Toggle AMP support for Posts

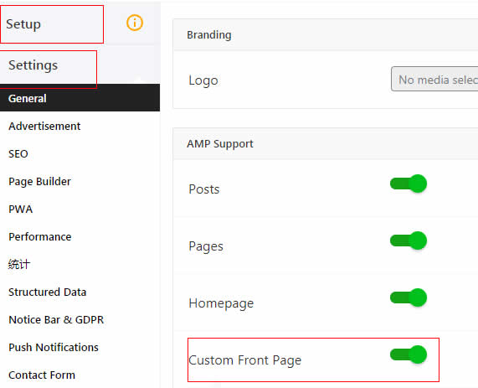(409, 184)
